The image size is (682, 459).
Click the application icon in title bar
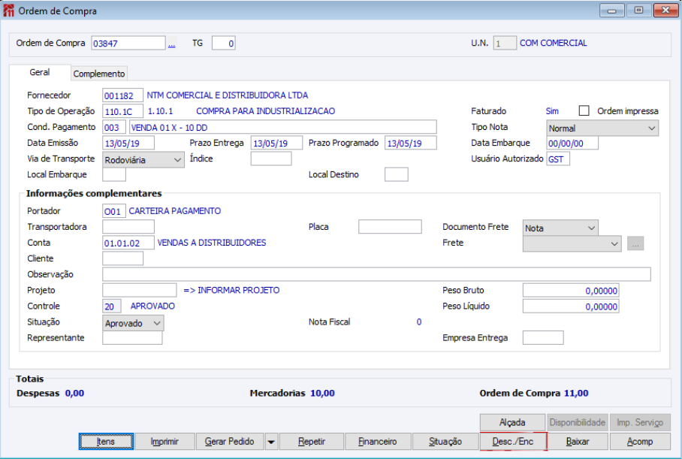click(x=9, y=11)
